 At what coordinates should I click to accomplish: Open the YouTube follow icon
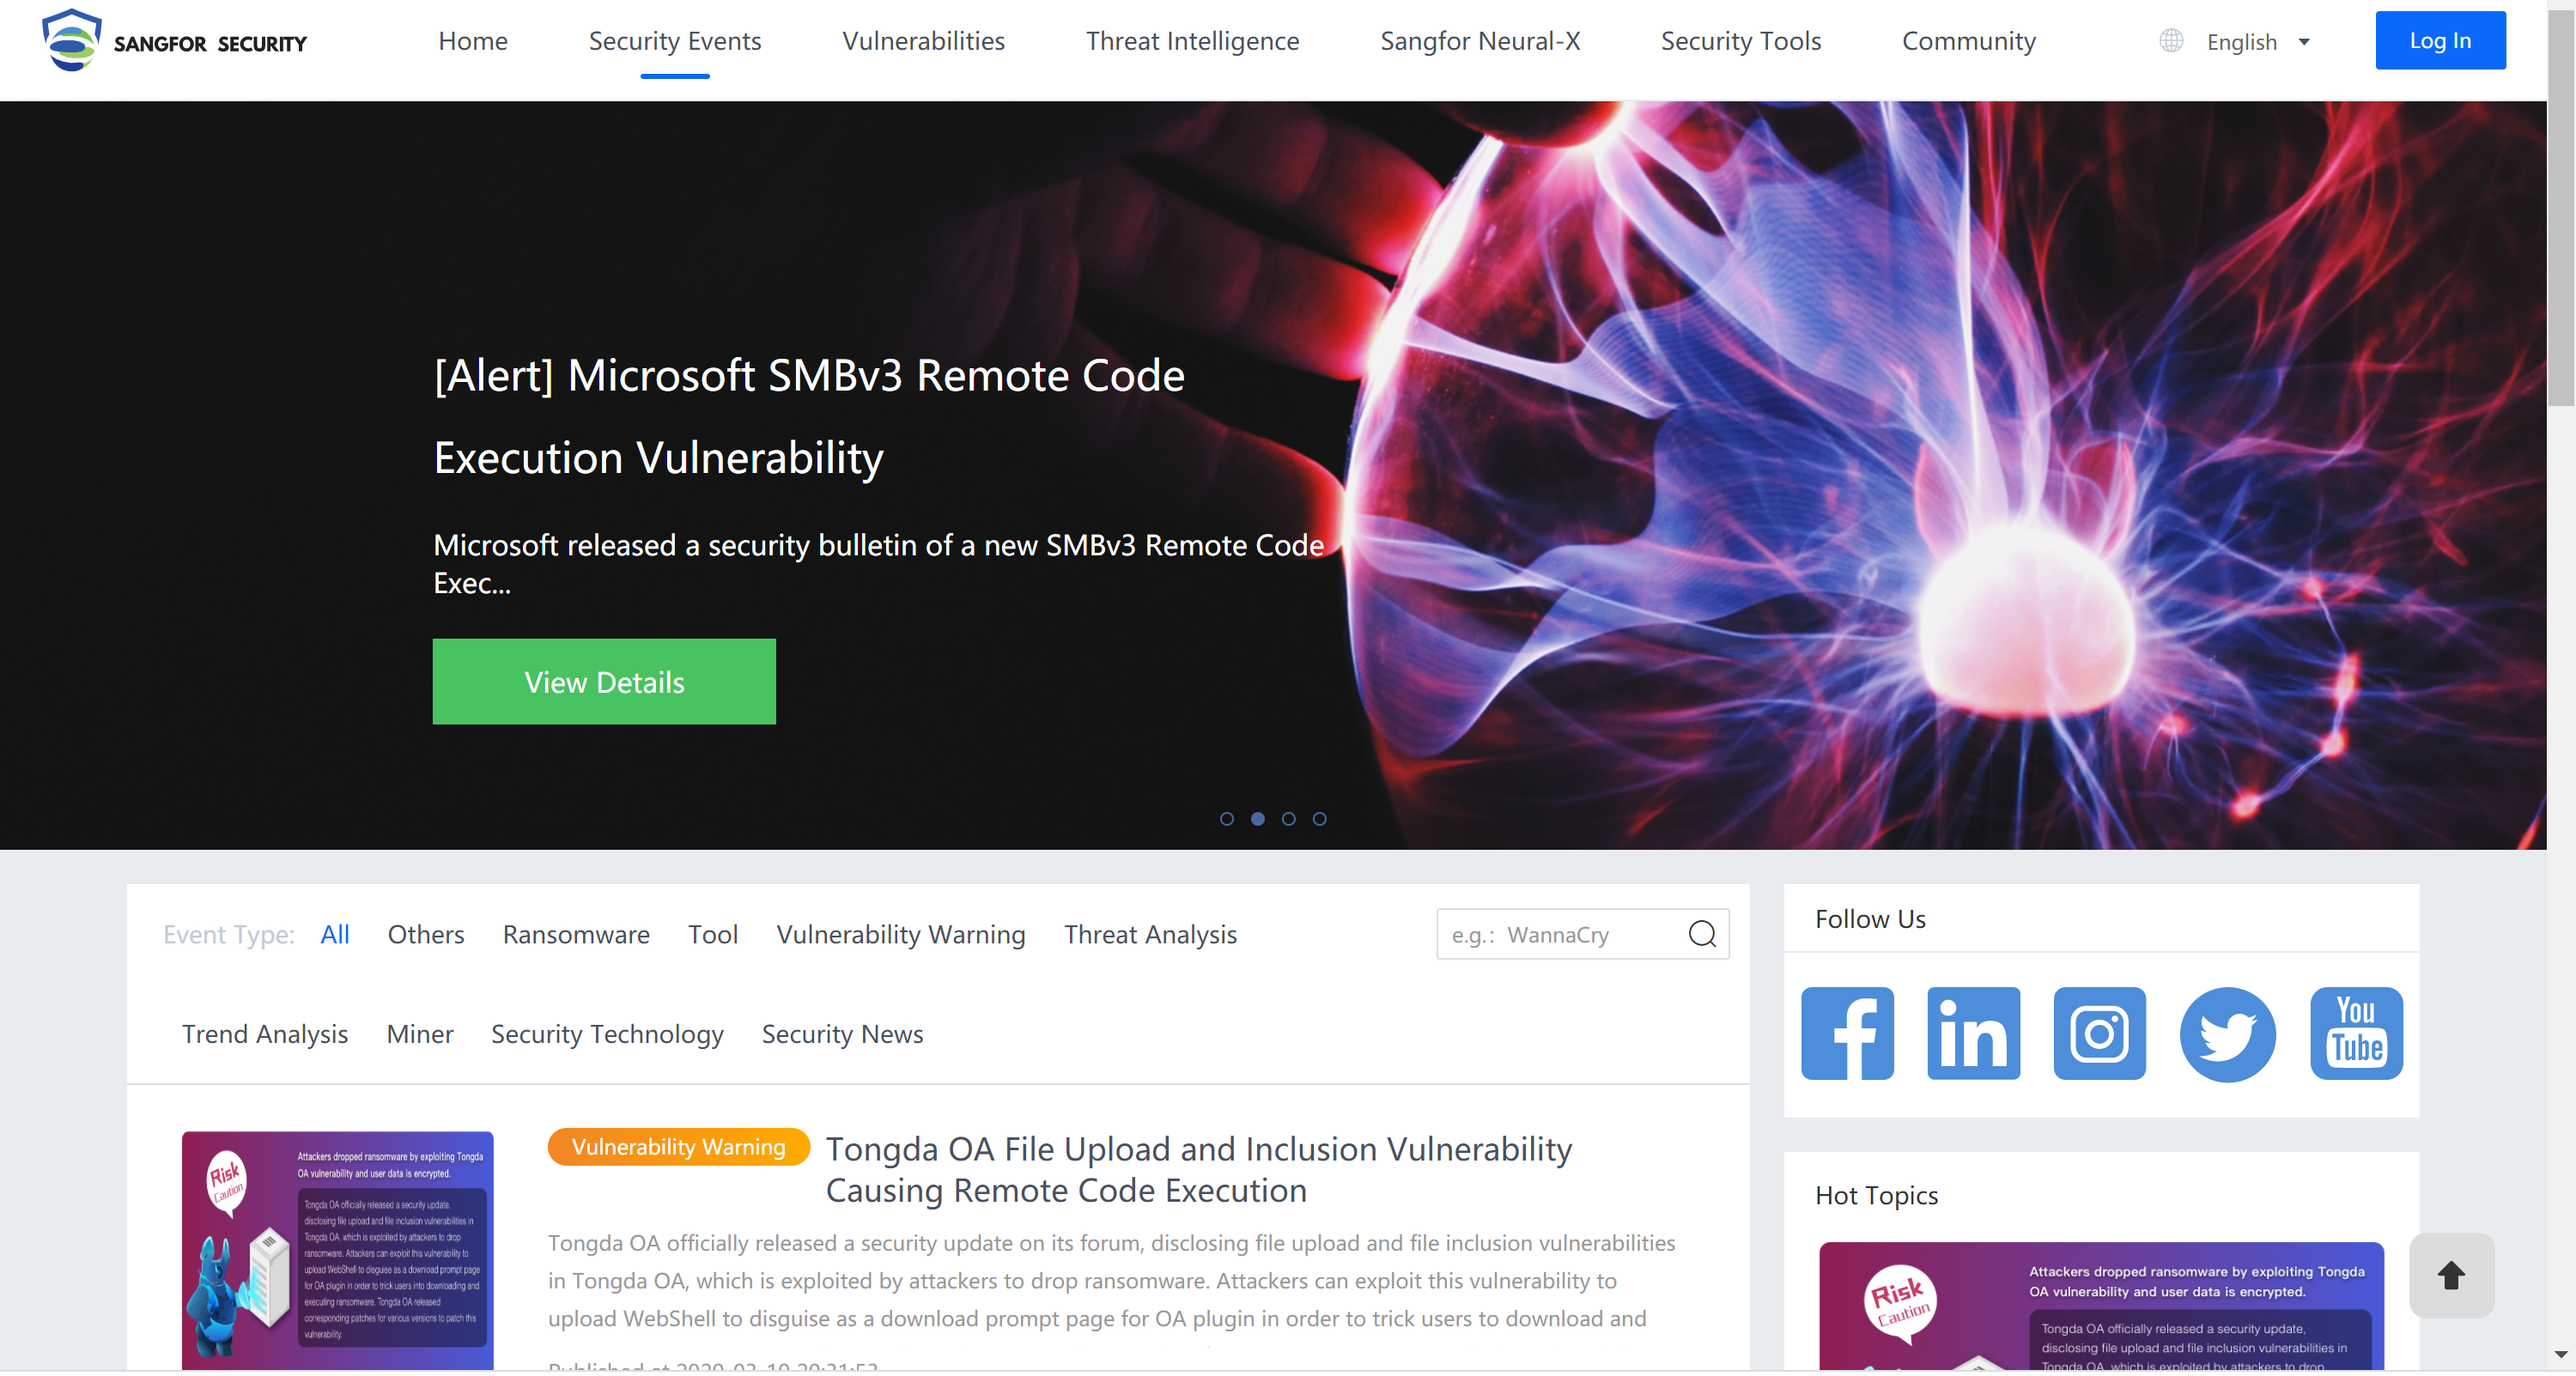tap(2355, 1033)
